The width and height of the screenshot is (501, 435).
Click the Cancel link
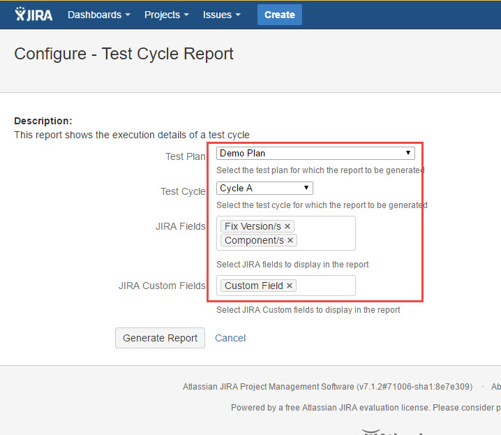pos(230,338)
